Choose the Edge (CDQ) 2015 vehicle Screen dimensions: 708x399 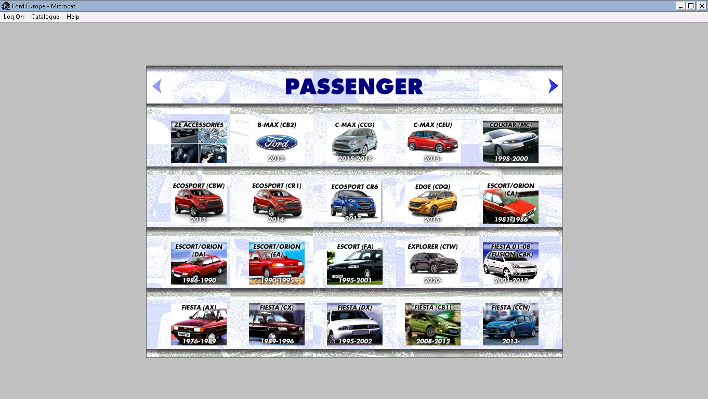coord(432,202)
